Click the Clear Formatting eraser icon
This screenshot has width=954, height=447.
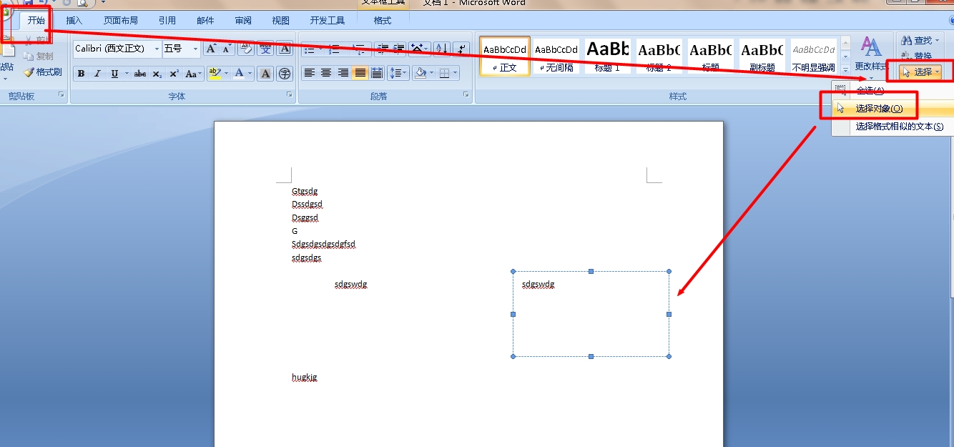247,49
